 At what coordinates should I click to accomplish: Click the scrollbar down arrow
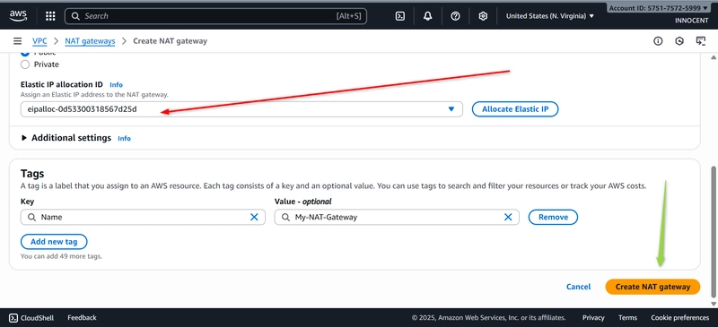[x=713, y=303]
